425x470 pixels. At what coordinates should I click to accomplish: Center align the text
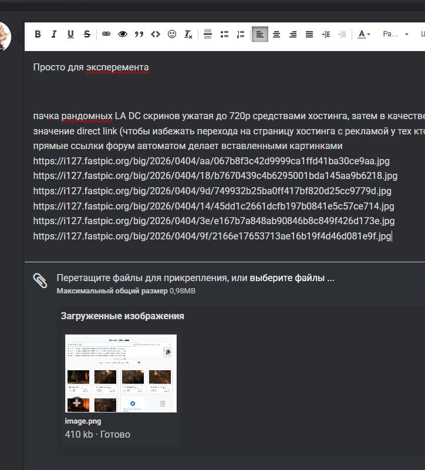pos(276,34)
